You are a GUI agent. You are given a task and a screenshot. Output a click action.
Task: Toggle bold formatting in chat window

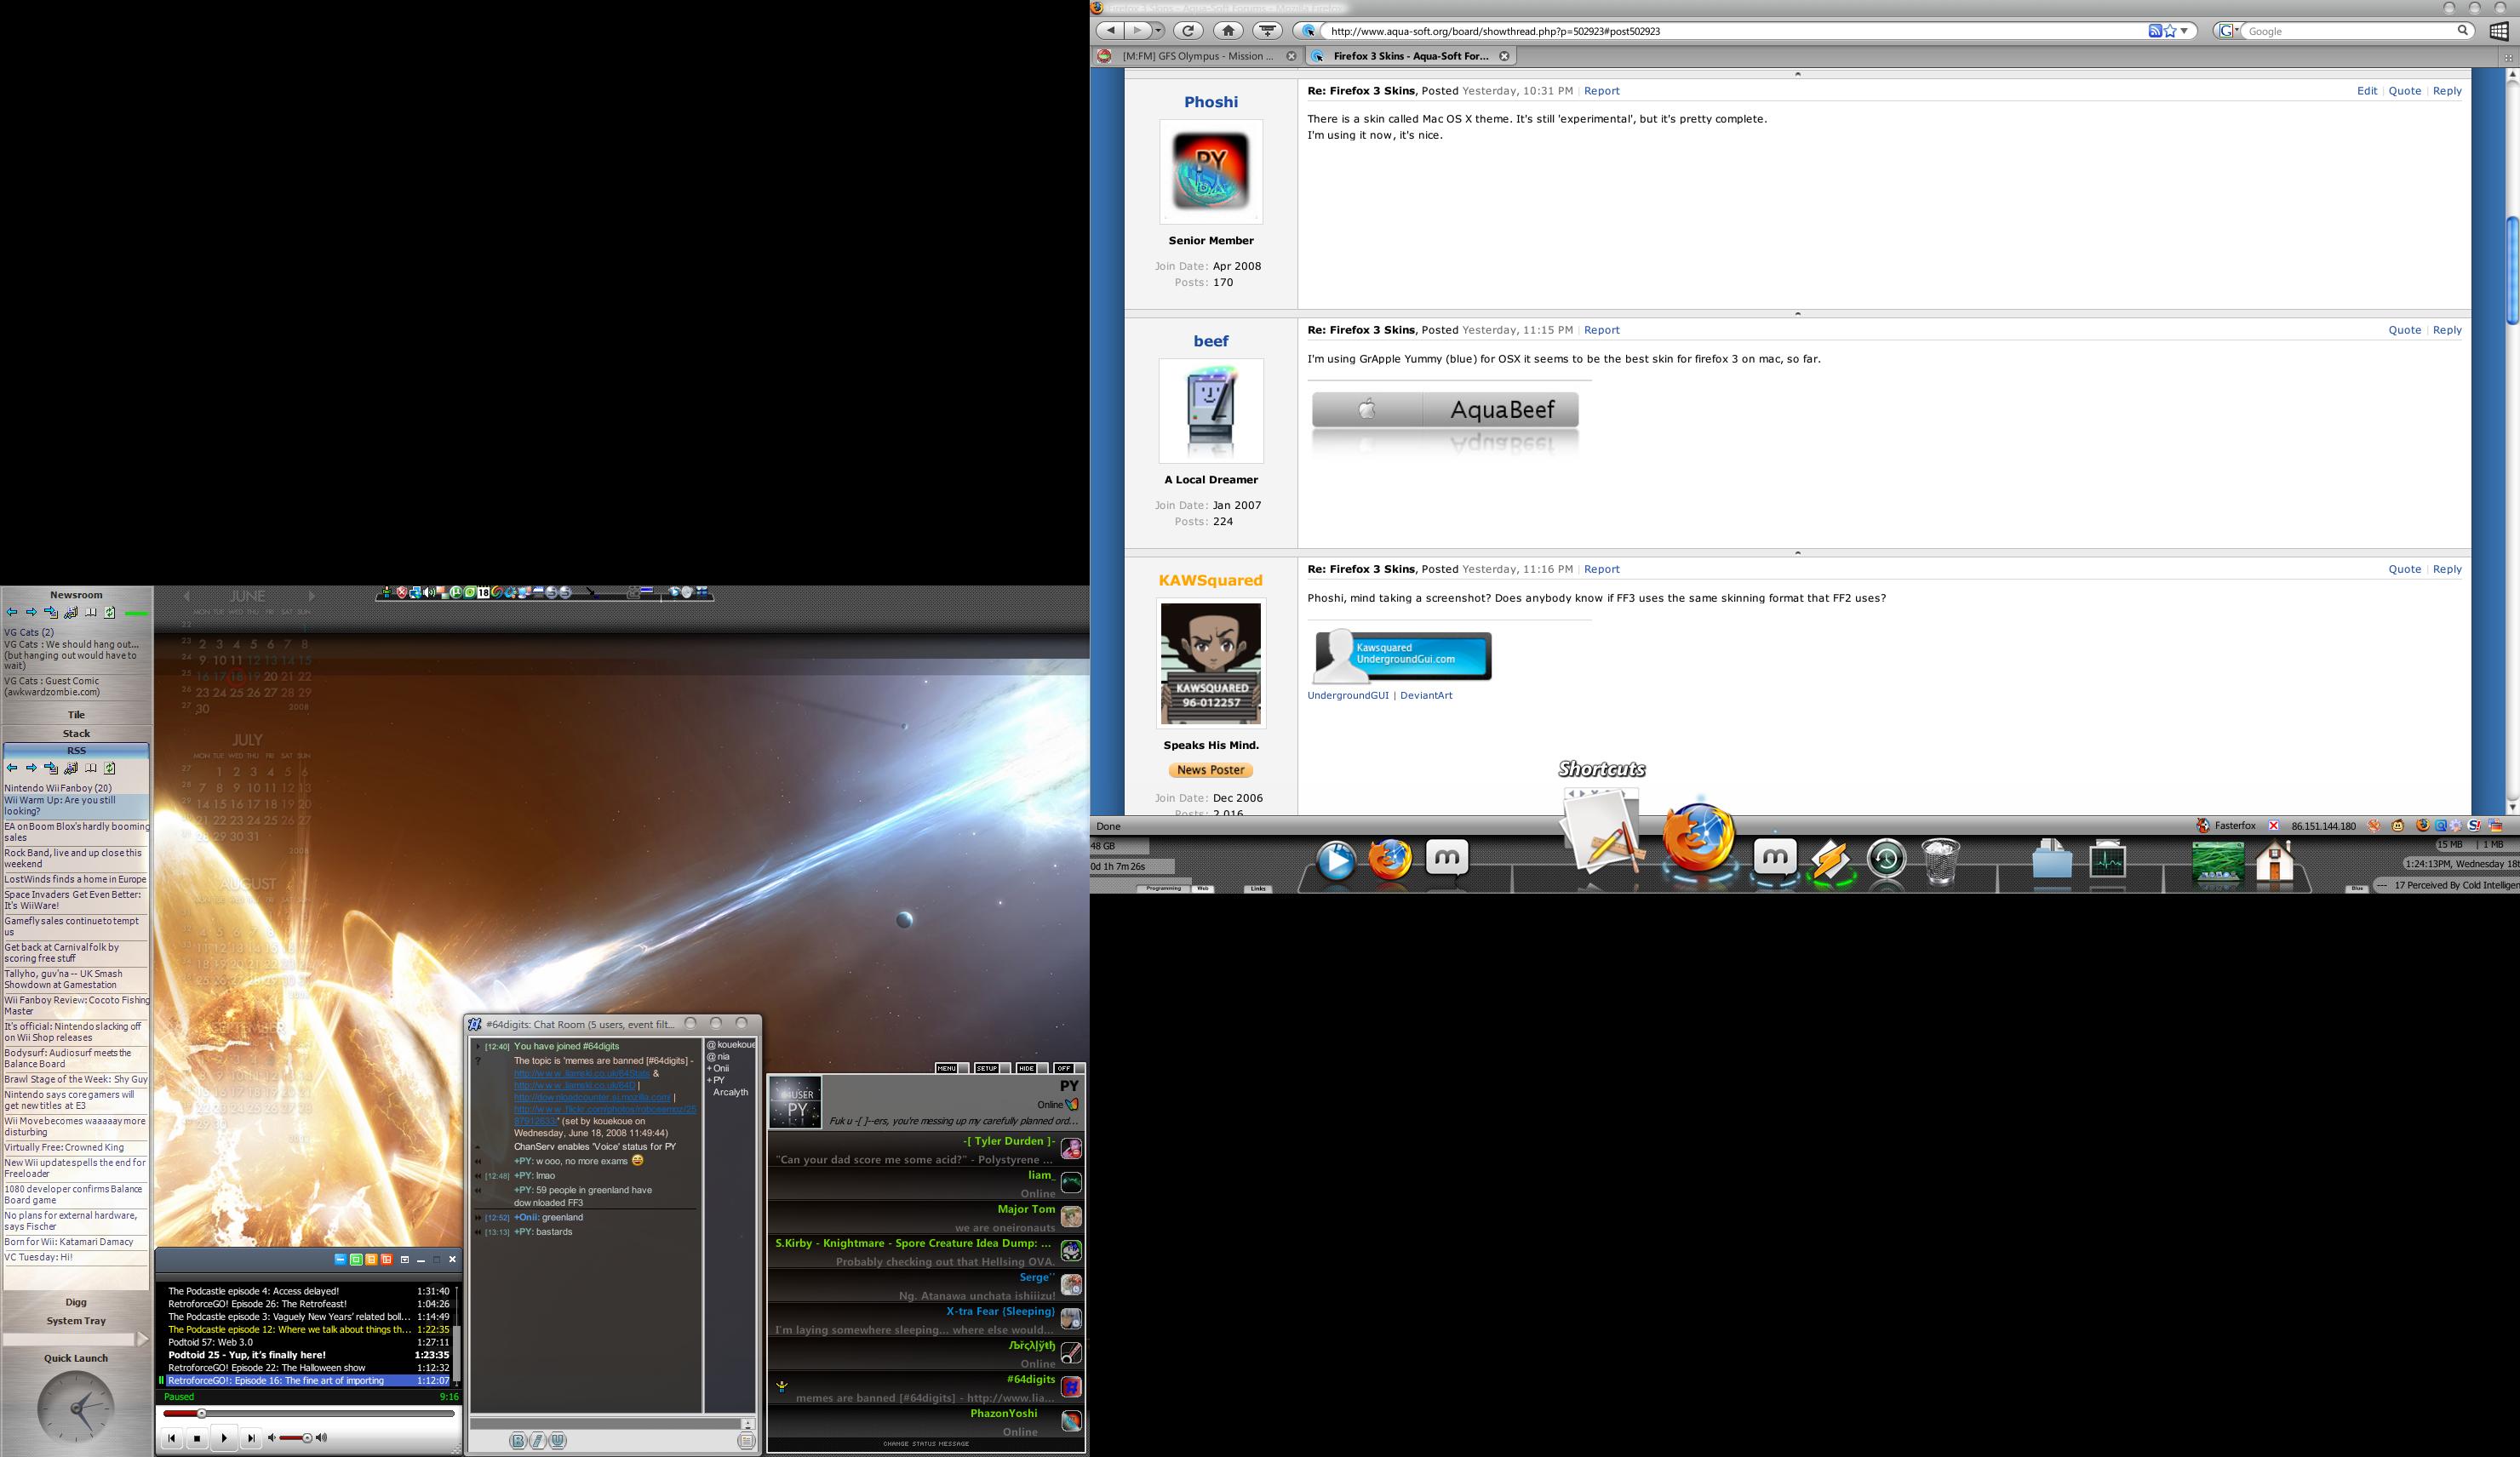coord(517,1440)
